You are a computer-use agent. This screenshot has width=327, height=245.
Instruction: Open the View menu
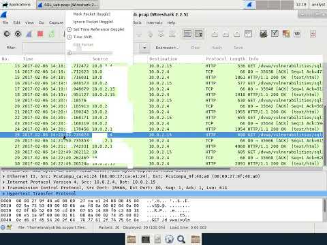click(29, 22)
